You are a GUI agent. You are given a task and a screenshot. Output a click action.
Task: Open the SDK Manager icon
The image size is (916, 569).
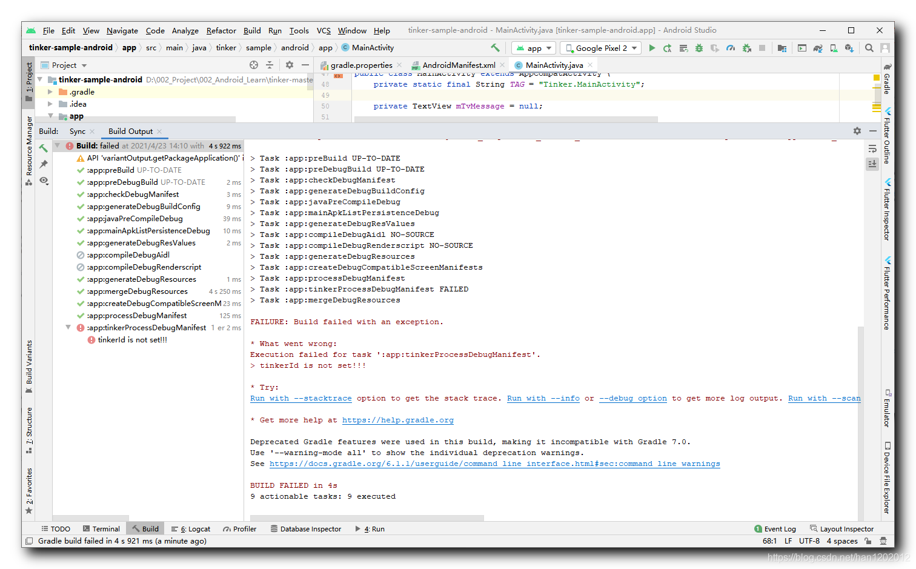point(849,48)
